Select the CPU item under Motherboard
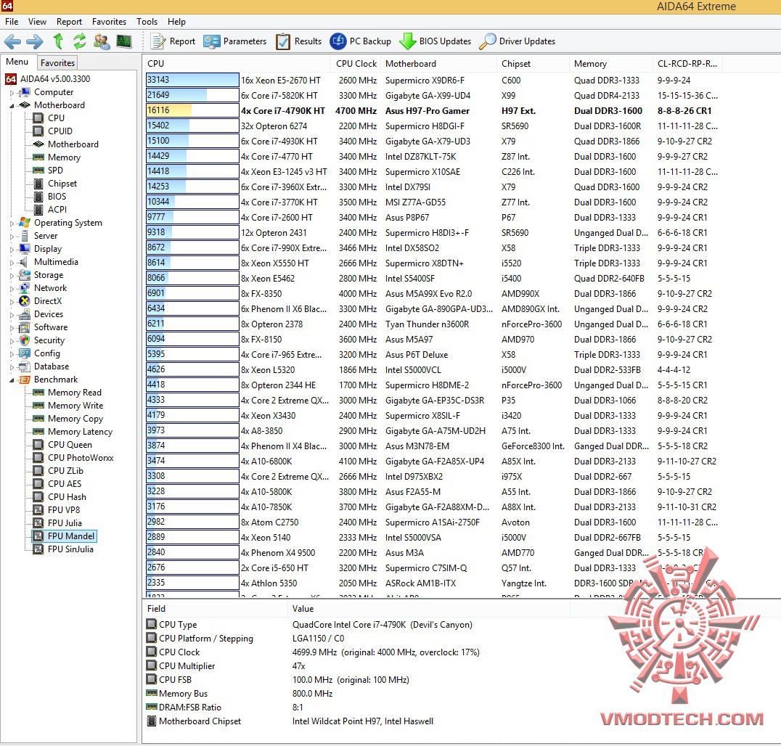The width and height of the screenshot is (781, 746). tap(49, 118)
